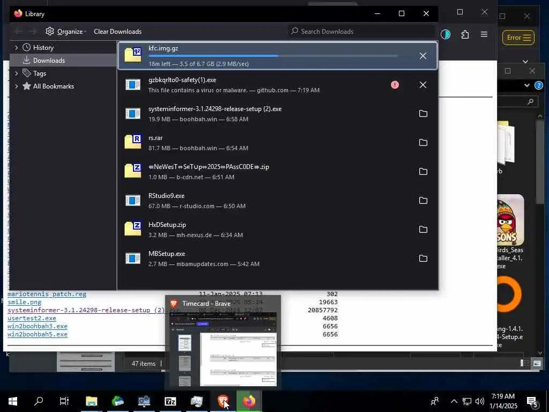Select the kfc.img.gz download file icon

coord(133,55)
